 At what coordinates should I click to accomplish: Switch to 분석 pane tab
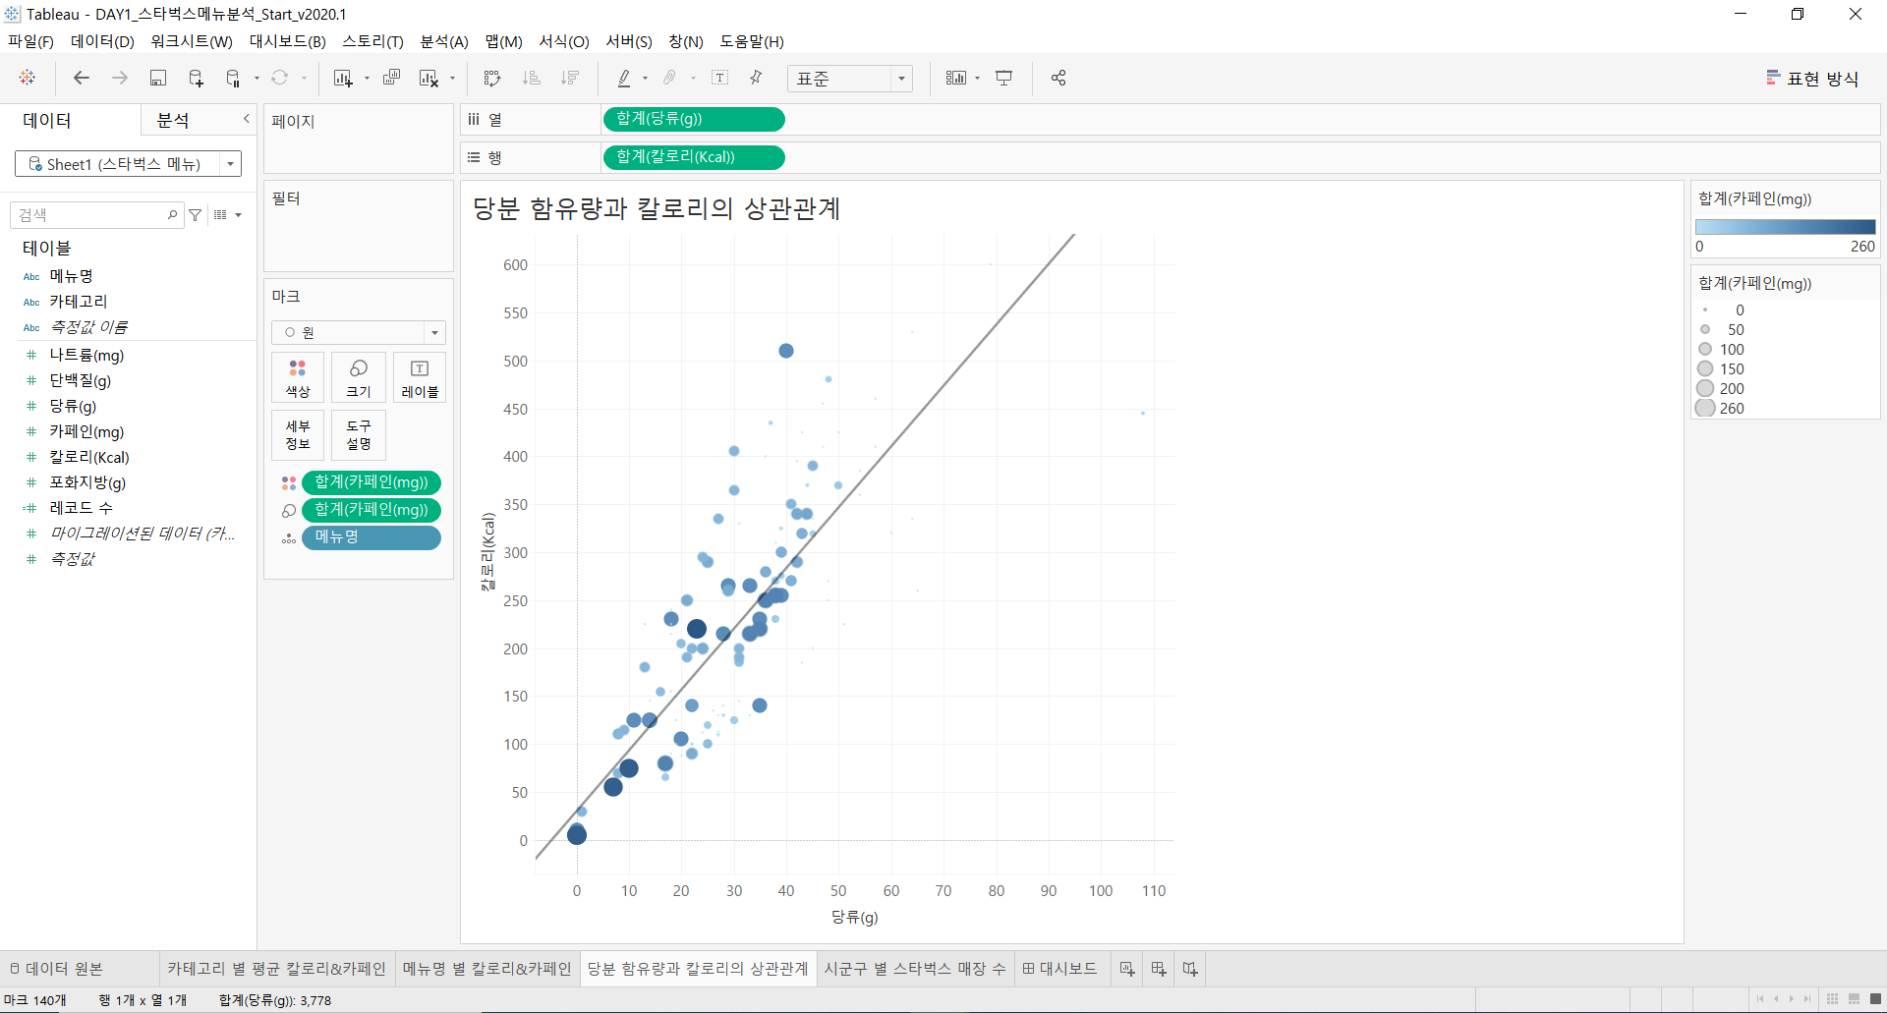click(x=174, y=120)
